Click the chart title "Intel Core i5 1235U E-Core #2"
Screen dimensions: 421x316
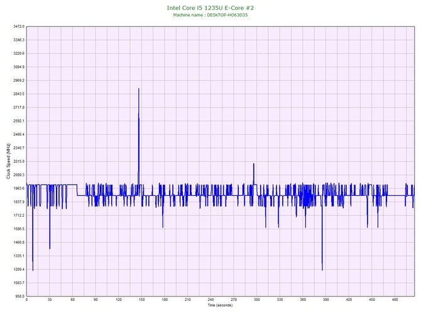(210, 8)
